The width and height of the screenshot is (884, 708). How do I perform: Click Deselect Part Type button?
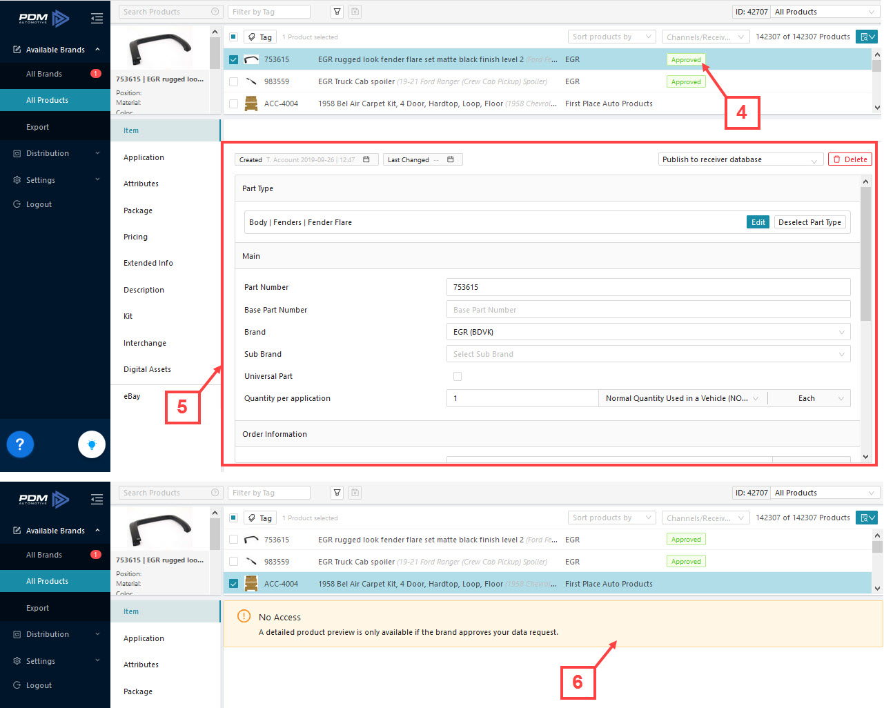[x=809, y=222]
